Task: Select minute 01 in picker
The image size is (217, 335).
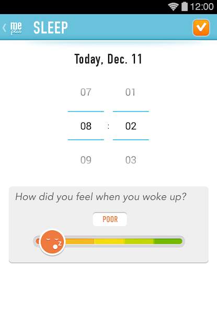Action: [x=130, y=92]
